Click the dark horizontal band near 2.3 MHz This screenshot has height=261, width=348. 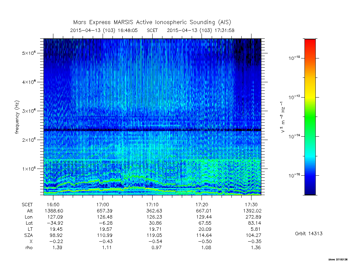tap(152, 130)
